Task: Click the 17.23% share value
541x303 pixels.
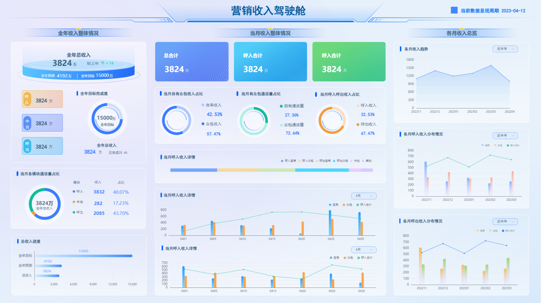Action: 121,203
